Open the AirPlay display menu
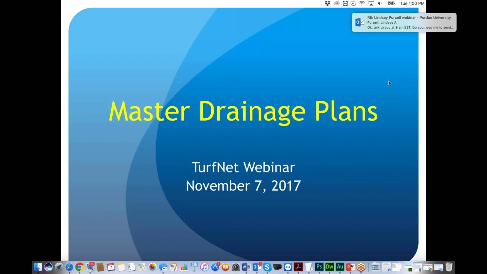487x274 pixels. click(371, 3)
